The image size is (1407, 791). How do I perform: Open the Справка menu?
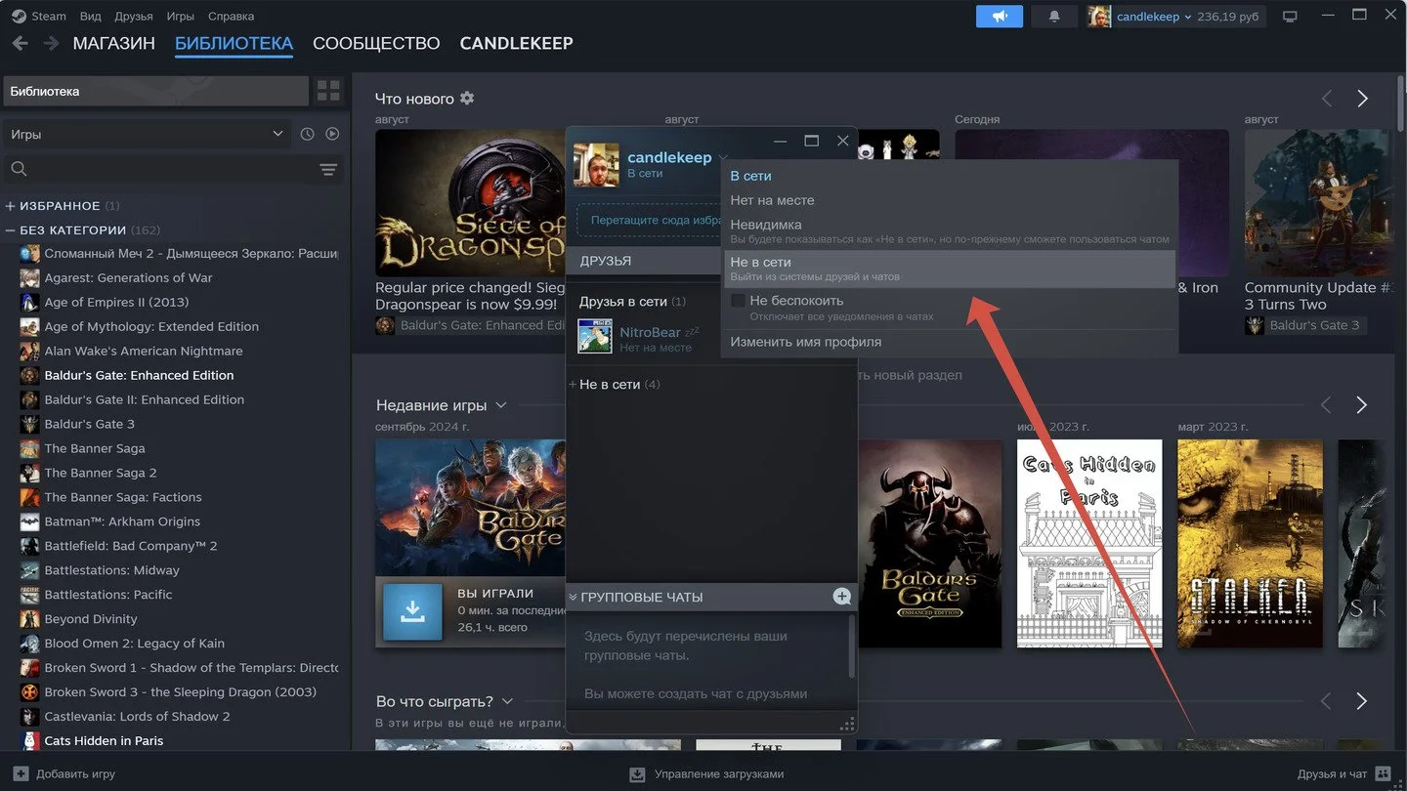pos(231,17)
